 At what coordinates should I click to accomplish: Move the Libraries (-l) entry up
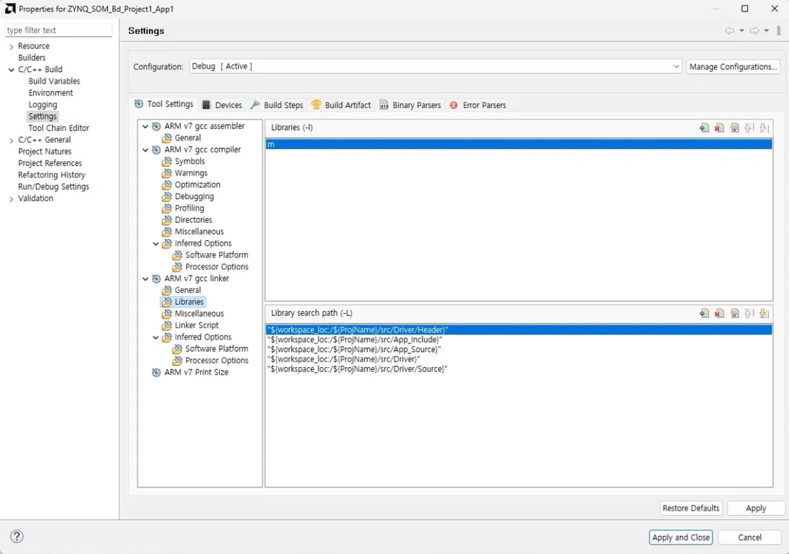(749, 128)
